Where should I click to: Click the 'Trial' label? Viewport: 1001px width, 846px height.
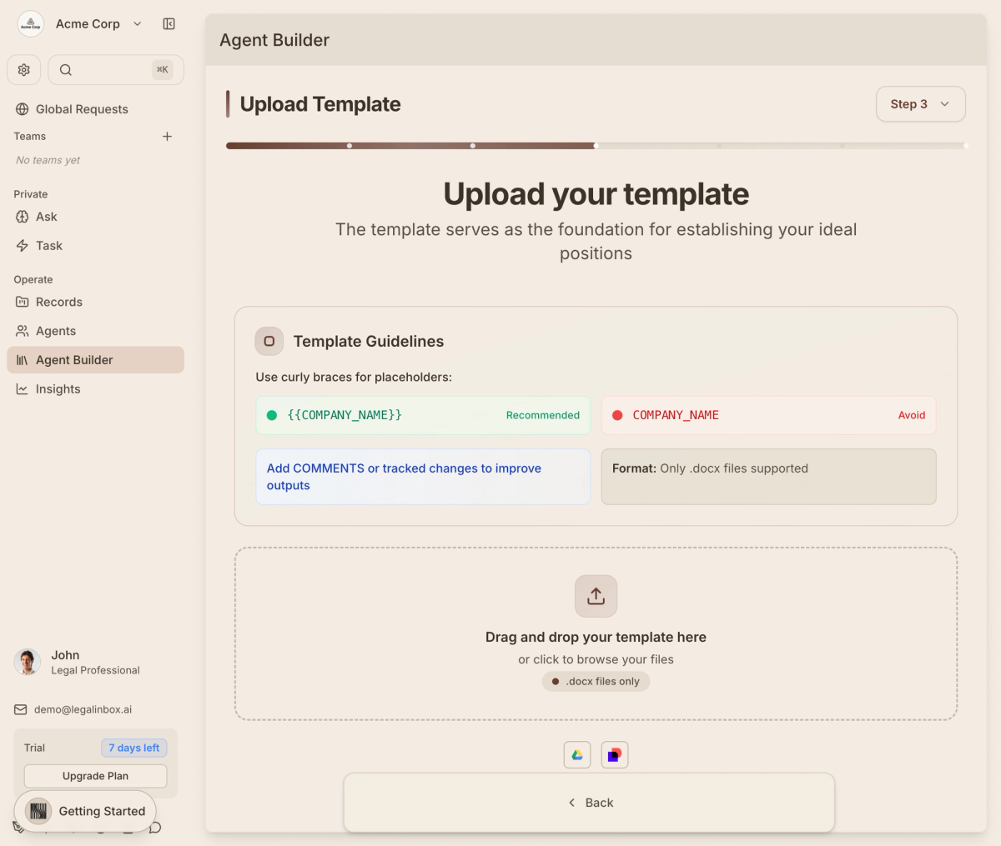34,748
